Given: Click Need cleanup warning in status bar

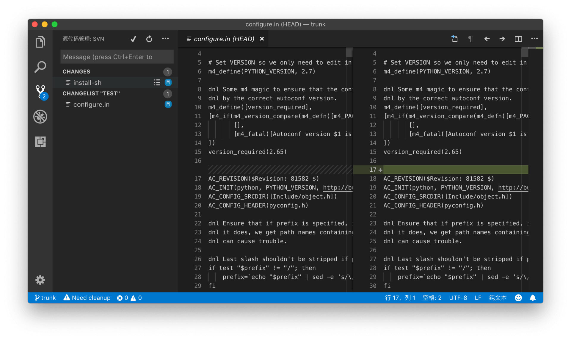Looking at the screenshot, I should coord(87,298).
